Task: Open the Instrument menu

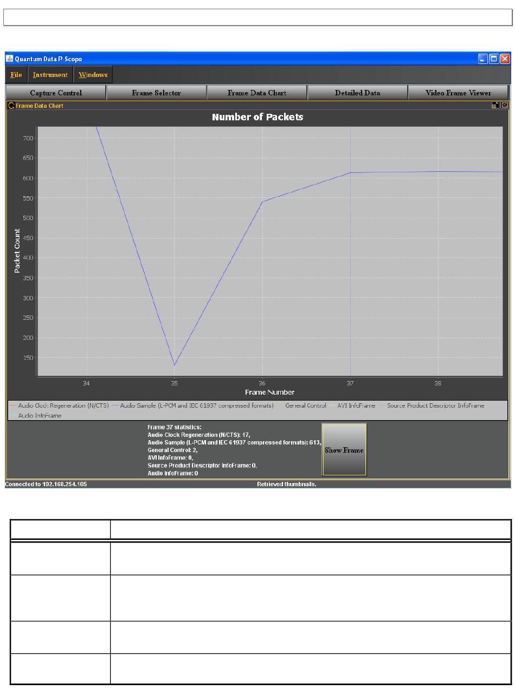Action: (50, 75)
